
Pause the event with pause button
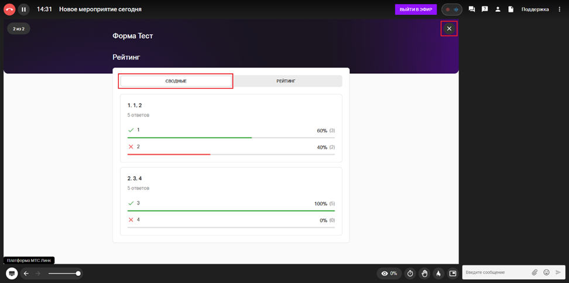pyautogui.click(x=23, y=9)
